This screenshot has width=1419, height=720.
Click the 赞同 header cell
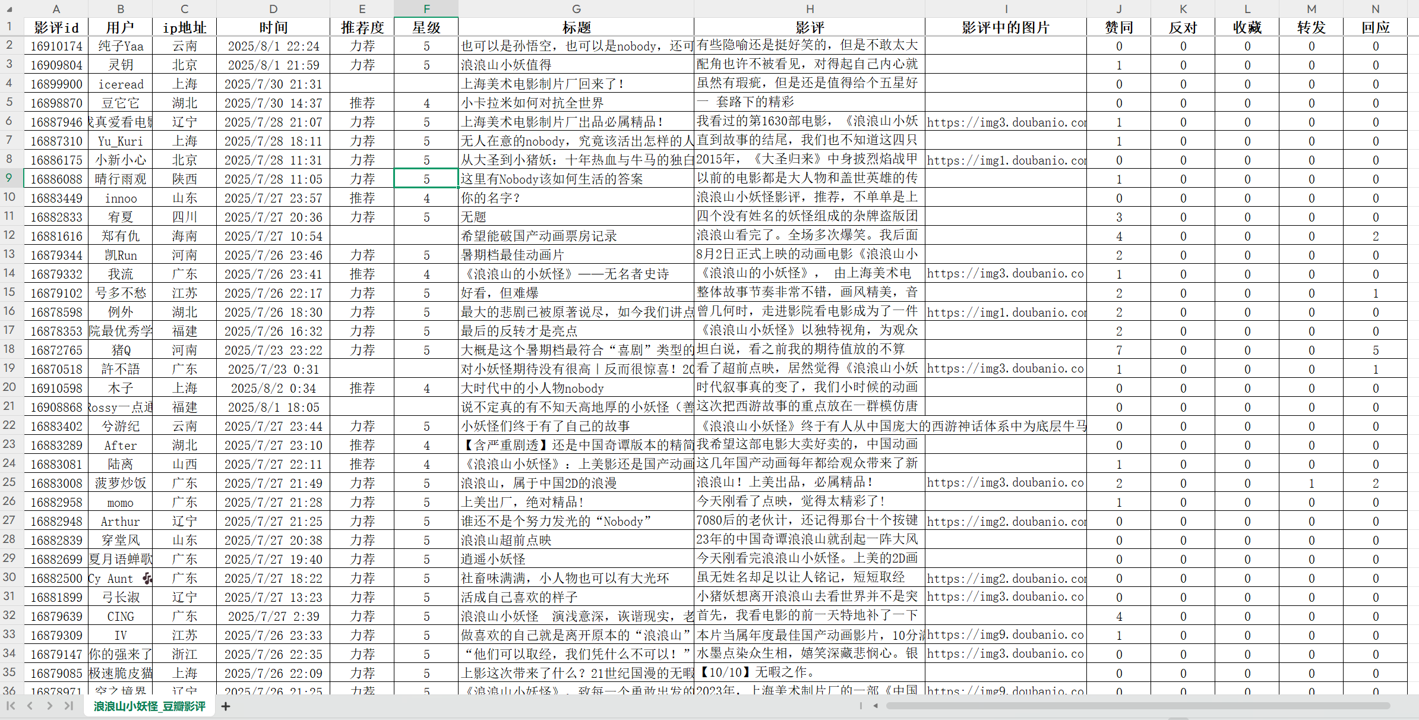click(x=1119, y=27)
